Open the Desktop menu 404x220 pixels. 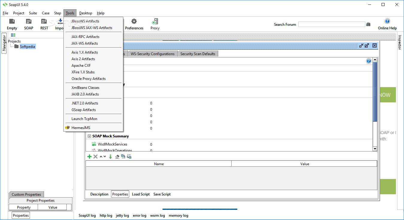point(86,13)
